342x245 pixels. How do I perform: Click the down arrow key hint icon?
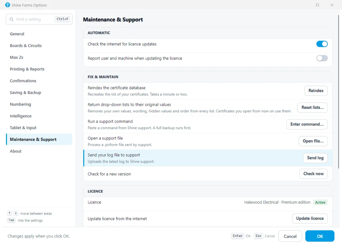[16, 213]
